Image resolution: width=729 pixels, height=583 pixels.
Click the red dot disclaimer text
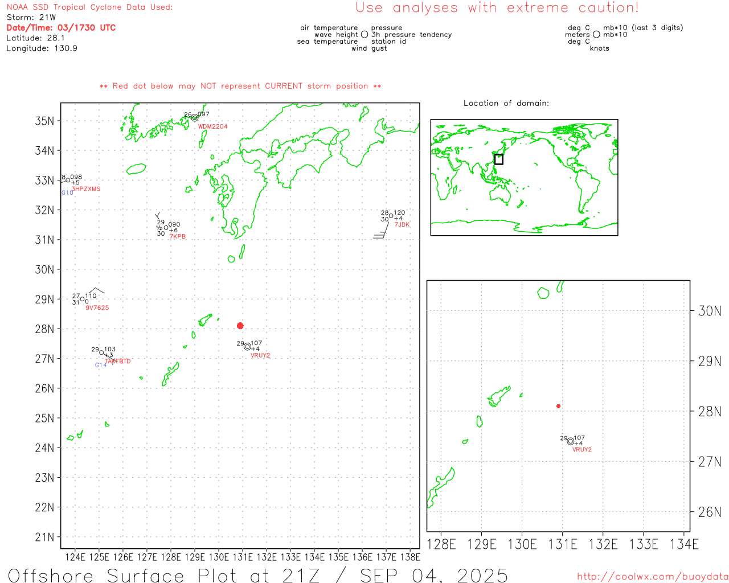(x=240, y=86)
